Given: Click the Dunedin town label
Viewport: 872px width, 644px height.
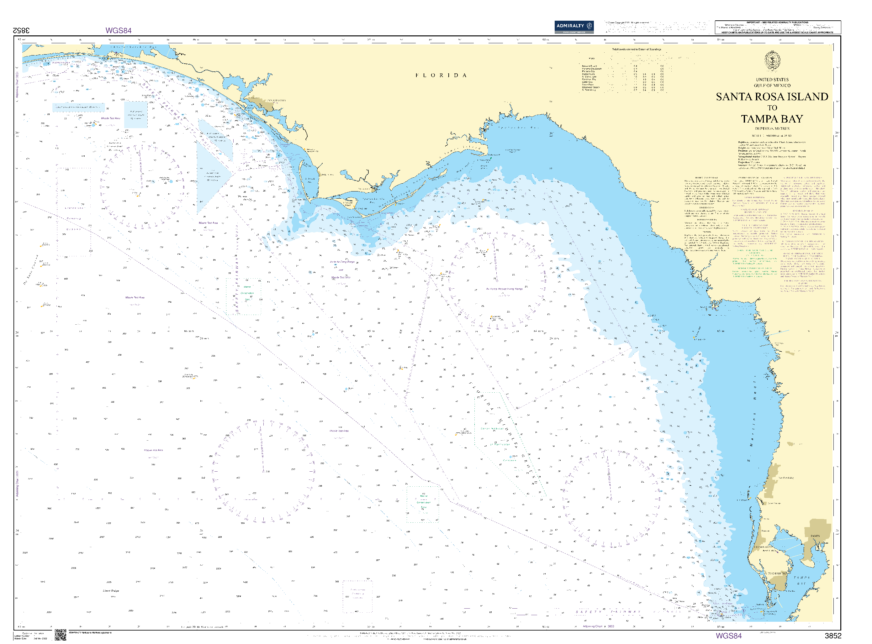Looking at the screenshot, I should point(765,531).
